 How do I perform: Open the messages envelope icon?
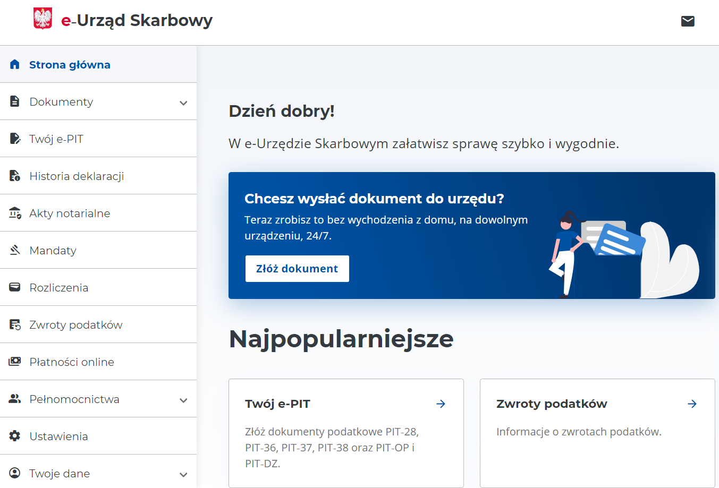[688, 21]
